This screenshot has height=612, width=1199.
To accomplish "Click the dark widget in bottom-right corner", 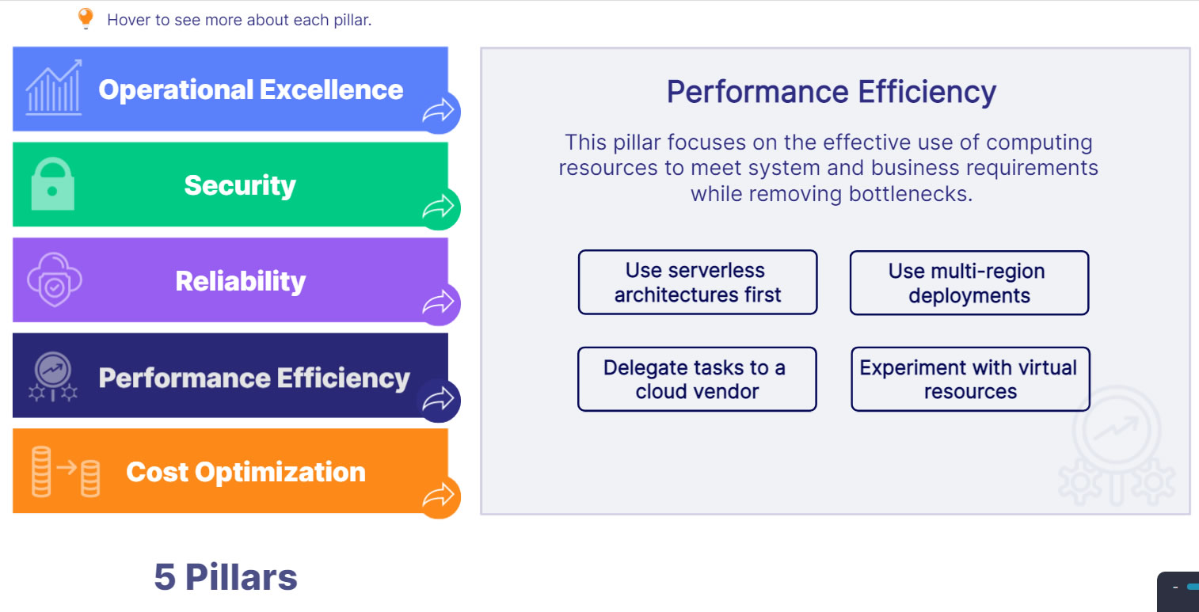I will coord(1180,591).
